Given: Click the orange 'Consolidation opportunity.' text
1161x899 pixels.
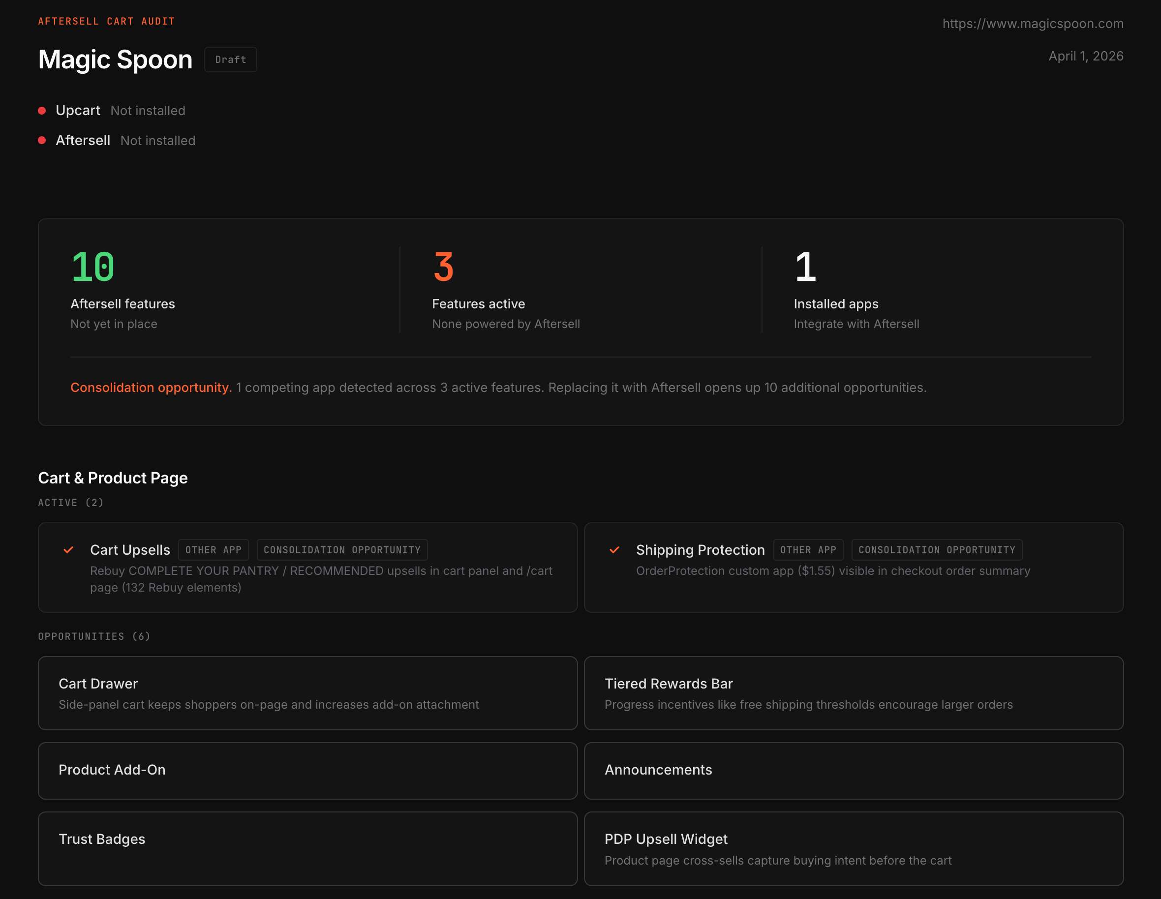Looking at the screenshot, I should click(152, 388).
